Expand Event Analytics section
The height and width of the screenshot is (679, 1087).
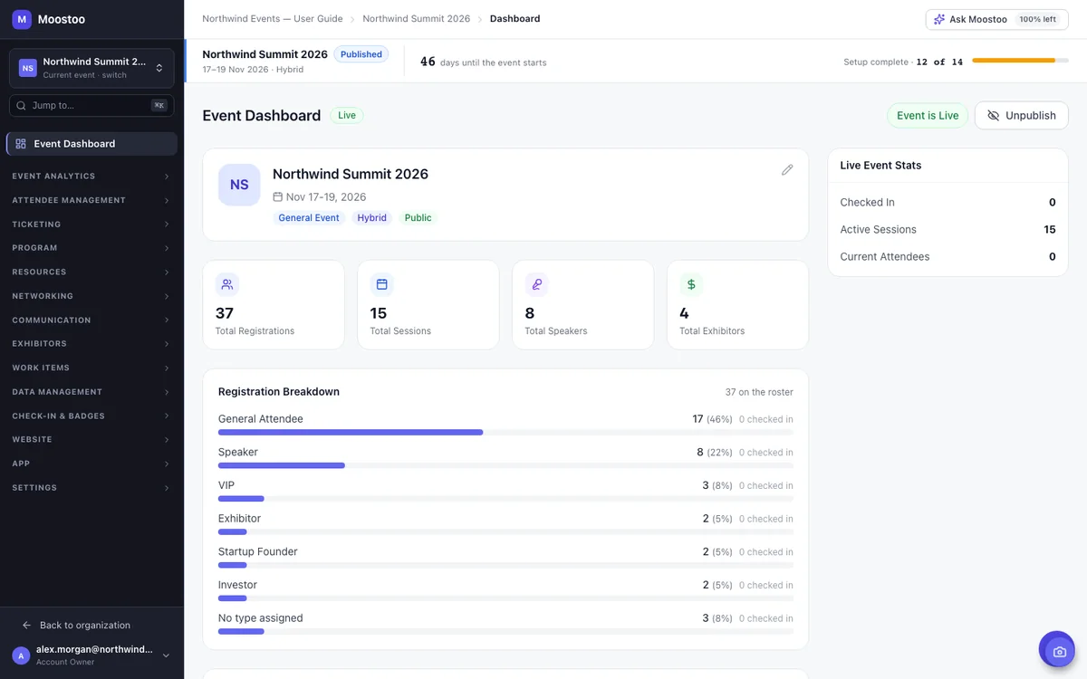[x=91, y=177]
